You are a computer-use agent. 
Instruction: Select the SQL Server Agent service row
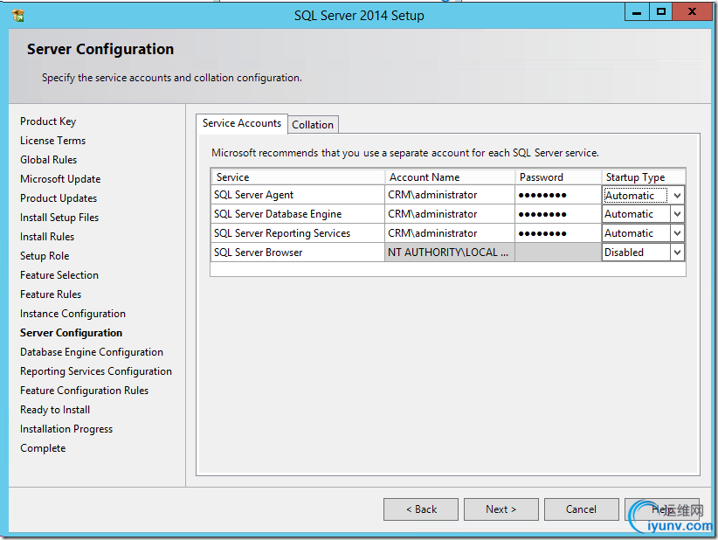(298, 195)
